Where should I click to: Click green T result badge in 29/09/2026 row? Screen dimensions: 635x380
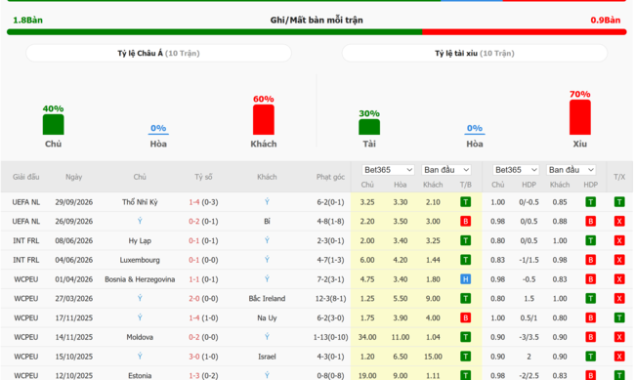click(466, 202)
